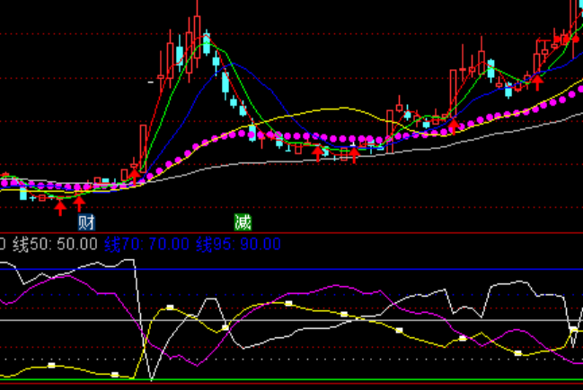Click the blue horizontal 70 level line
The image size is (583, 390).
(x=359, y=269)
